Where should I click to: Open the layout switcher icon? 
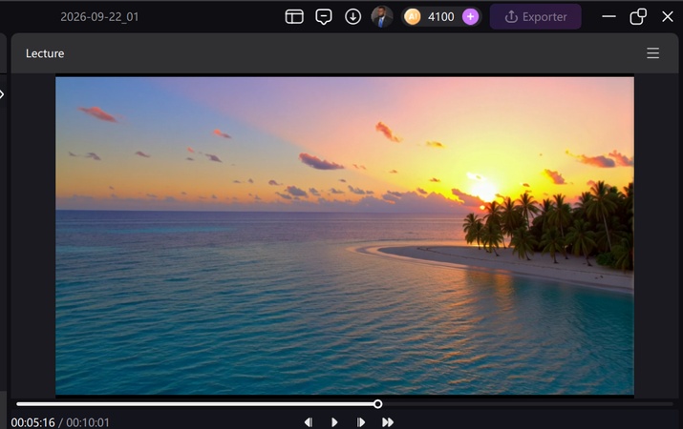click(x=294, y=17)
